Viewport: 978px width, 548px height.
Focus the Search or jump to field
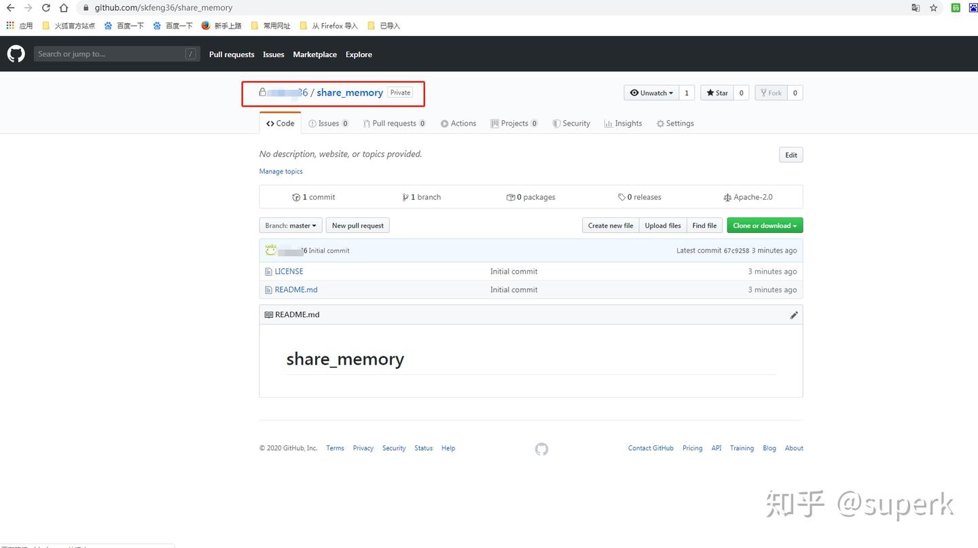click(109, 54)
